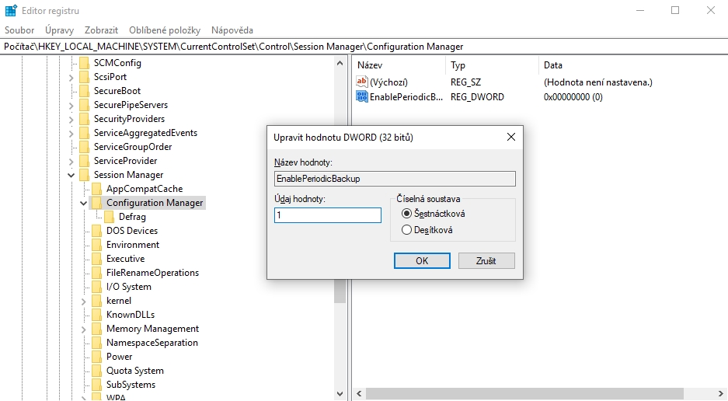Click the ServiceGroupOrder folder icon
Viewport: 728px width, 401px height.
(x=84, y=146)
